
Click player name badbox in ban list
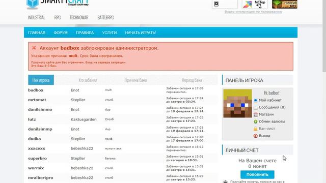(x=36, y=90)
